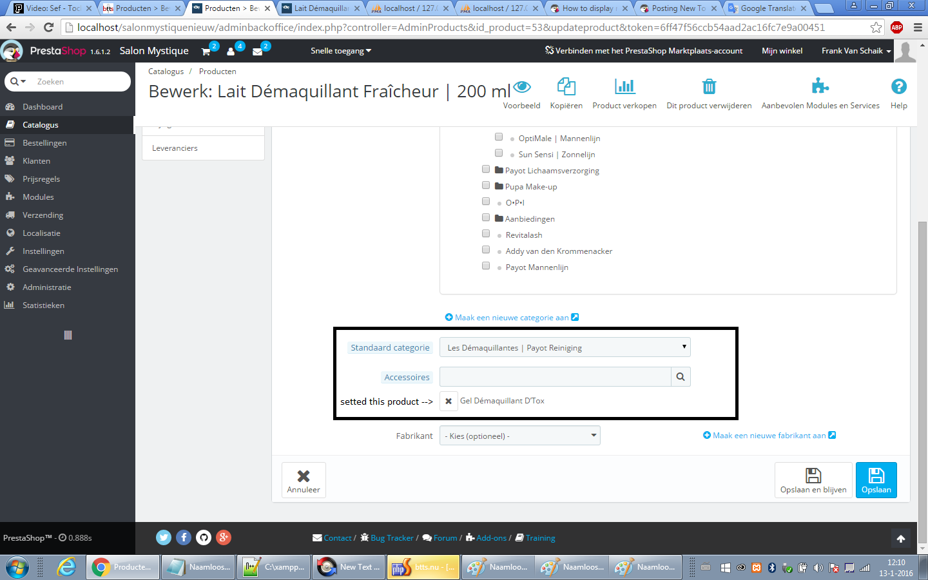This screenshot has height=580, width=928.
Task: Open the Standaard categorie dropdown
Action: (x=565, y=347)
